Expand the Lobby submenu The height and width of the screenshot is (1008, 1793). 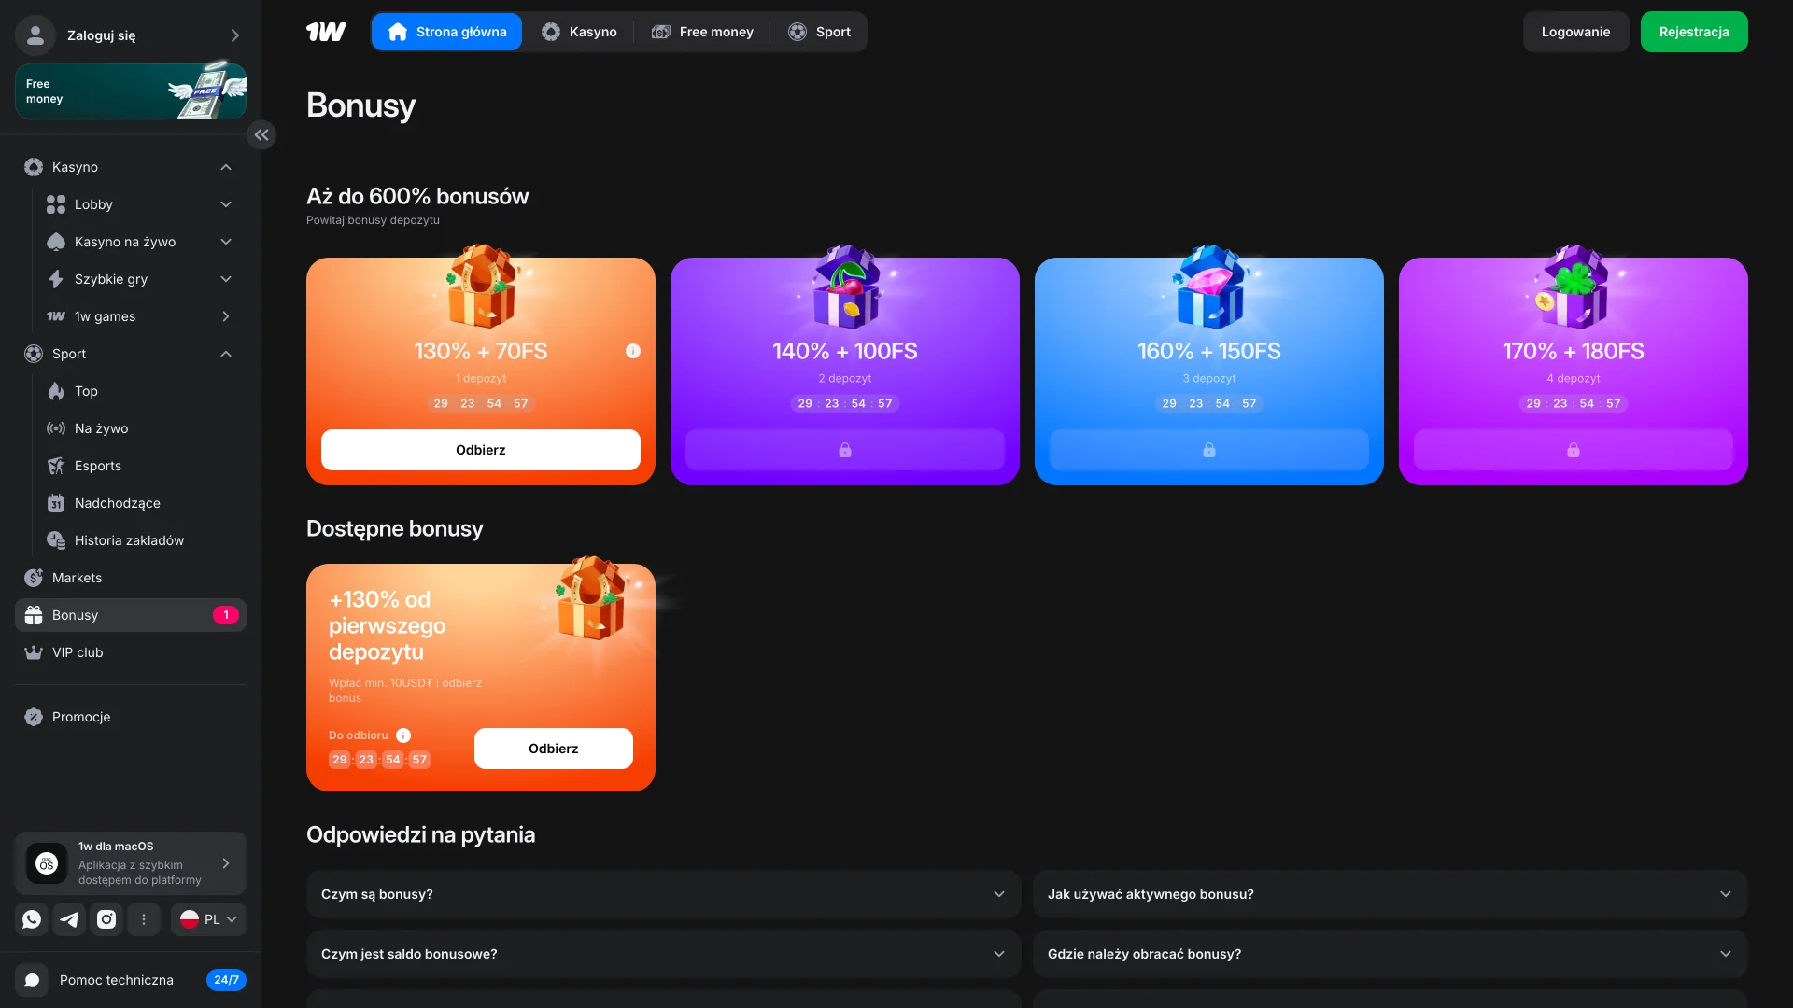pos(226,204)
